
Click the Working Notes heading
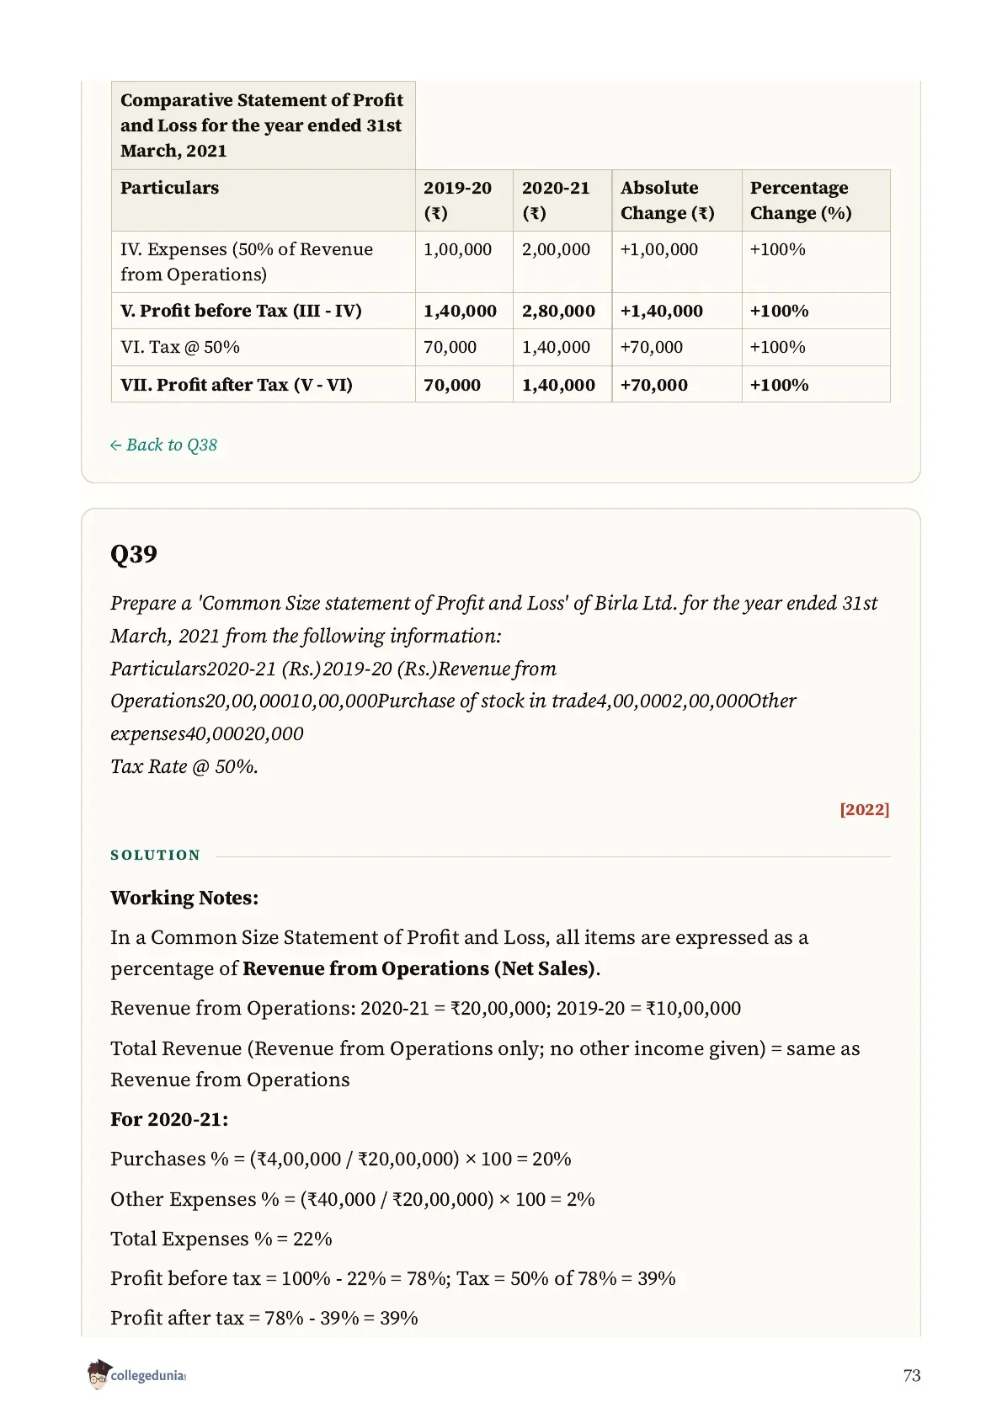pos(184,898)
